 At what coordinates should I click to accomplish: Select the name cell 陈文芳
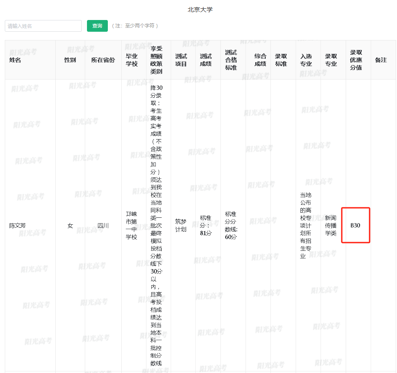click(17, 226)
